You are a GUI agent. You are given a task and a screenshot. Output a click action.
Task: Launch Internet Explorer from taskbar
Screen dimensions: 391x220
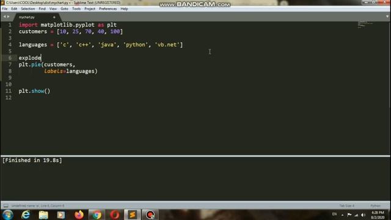tap(26, 215)
